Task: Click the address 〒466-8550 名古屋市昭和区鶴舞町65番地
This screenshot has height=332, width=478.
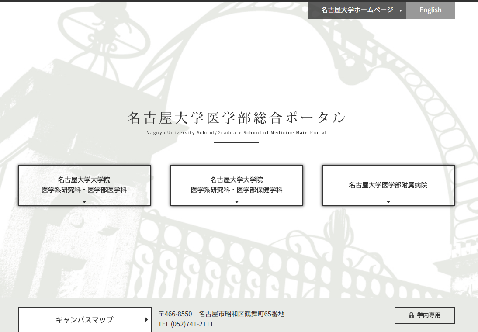Action: point(222,314)
